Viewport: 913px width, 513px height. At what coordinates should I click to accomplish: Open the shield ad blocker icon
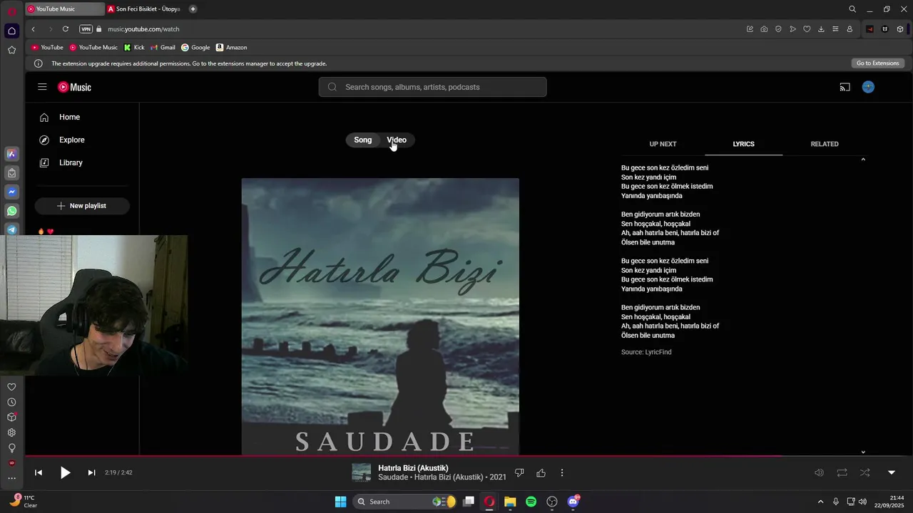778,29
